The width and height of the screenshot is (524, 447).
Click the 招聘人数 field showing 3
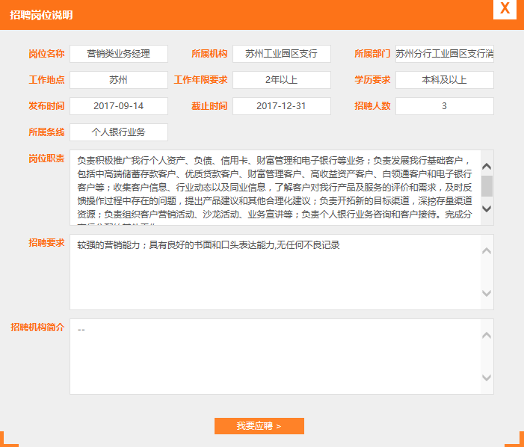click(x=444, y=106)
